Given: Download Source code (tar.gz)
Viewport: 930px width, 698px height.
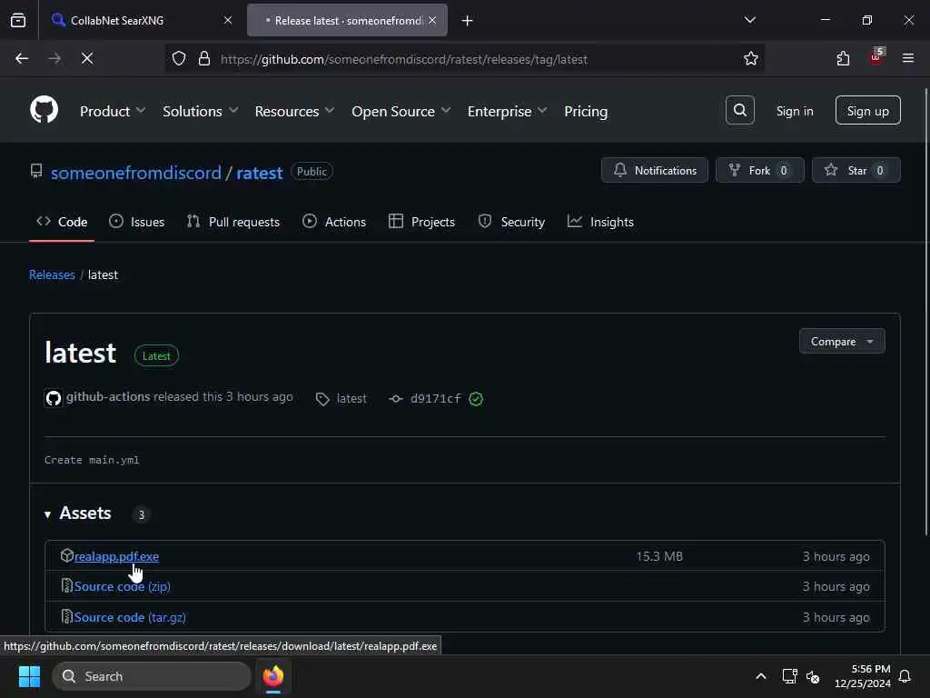Looking at the screenshot, I should pyautogui.click(x=130, y=617).
